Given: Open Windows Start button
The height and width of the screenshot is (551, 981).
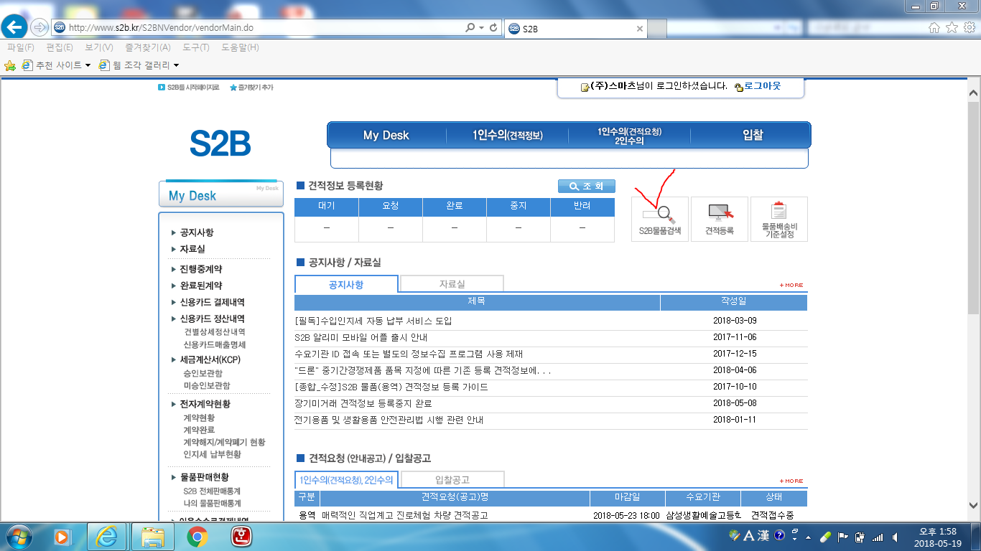Looking at the screenshot, I should point(19,536).
